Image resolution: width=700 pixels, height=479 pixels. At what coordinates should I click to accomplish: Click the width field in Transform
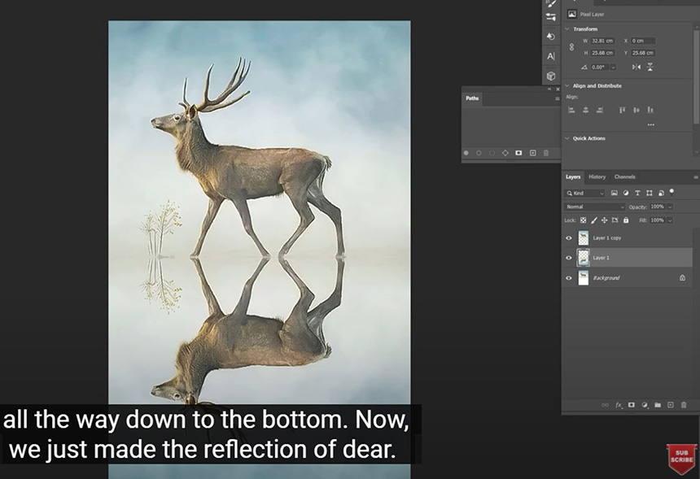tap(604, 41)
